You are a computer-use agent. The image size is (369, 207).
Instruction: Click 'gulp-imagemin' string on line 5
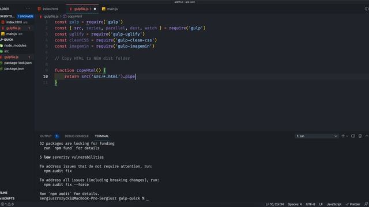(x=133, y=46)
